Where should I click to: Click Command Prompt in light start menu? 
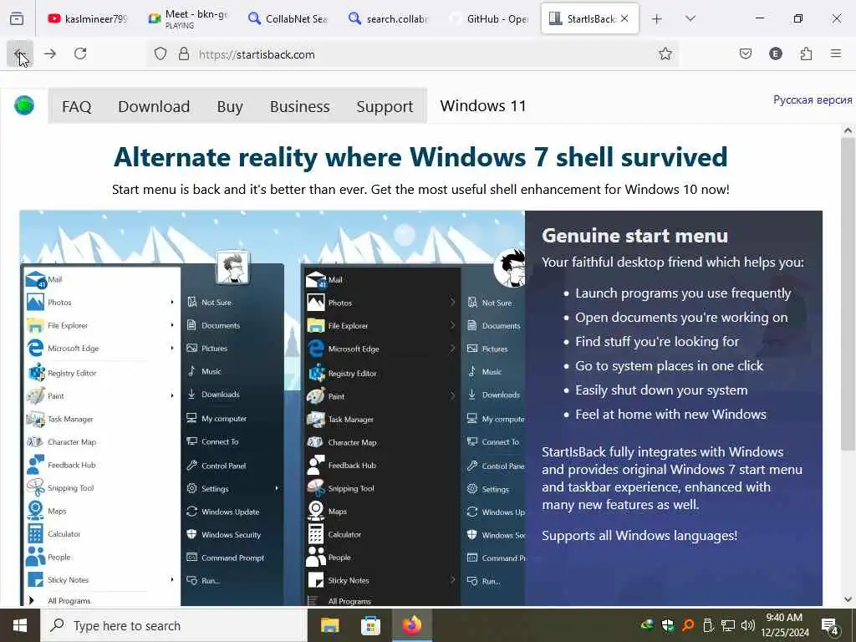coord(225,558)
